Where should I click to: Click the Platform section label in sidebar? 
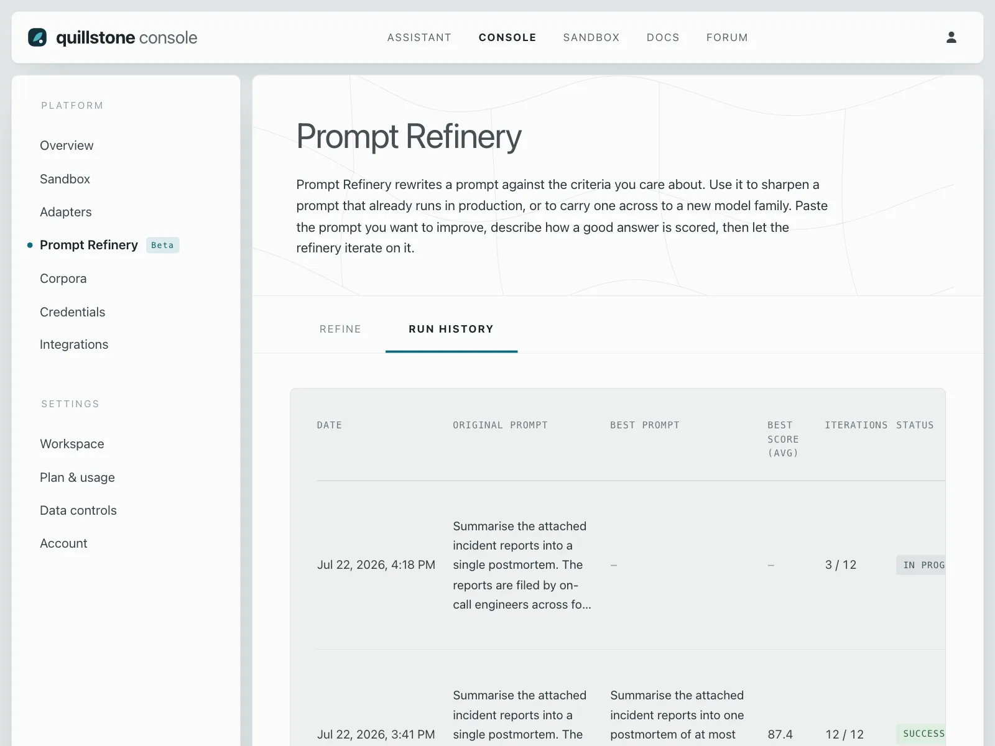coord(72,106)
